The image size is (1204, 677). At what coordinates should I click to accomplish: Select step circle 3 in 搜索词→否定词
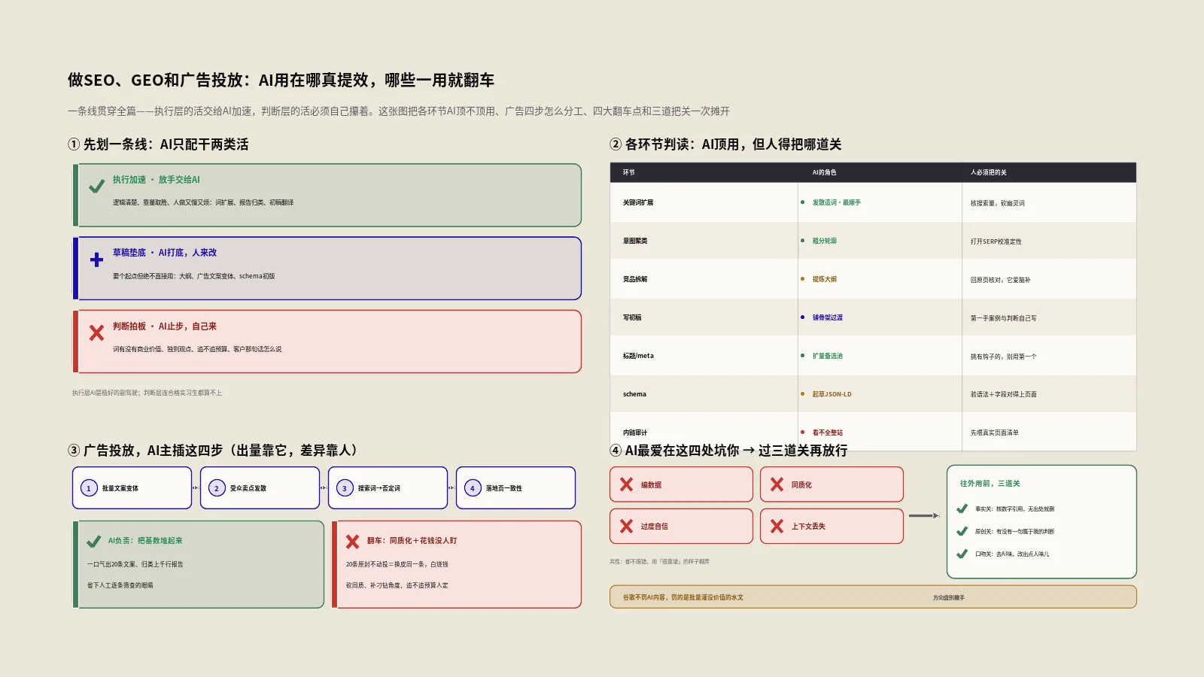(x=345, y=488)
